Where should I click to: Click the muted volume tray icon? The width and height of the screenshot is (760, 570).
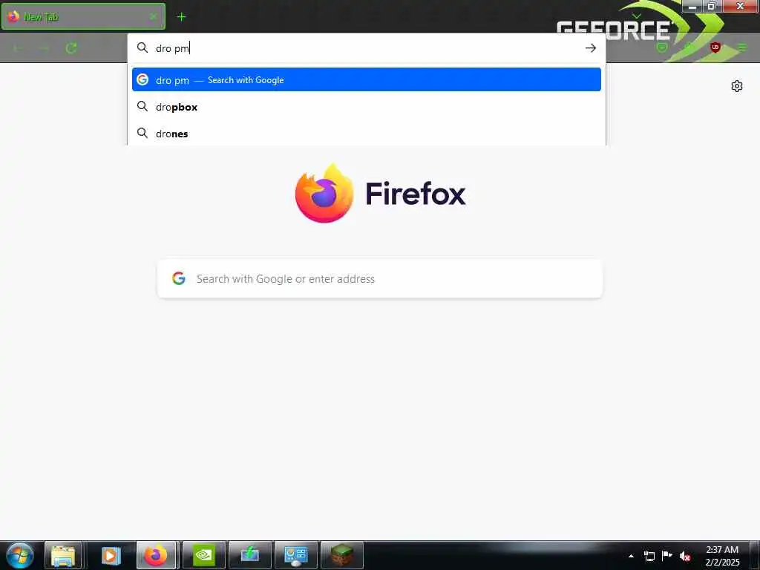coord(685,556)
